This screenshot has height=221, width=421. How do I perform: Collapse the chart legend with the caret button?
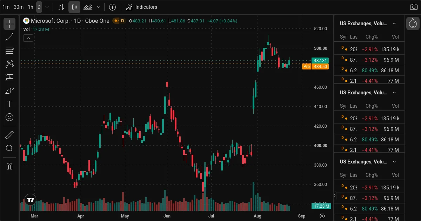tap(28, 38)
